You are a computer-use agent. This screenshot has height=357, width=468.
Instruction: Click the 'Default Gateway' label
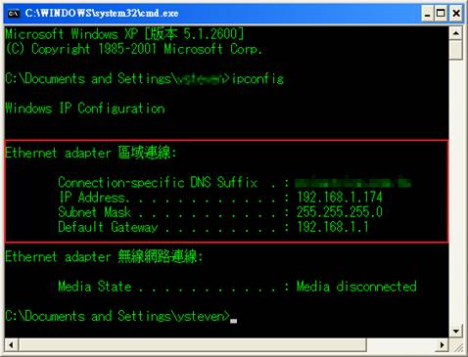pyautogui.click(x=108, y=227)
